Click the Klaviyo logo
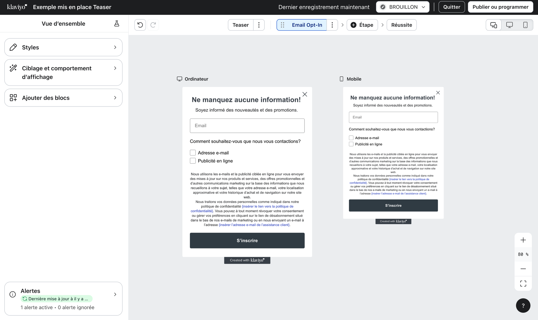The width and height of the screenshot is (538, 320). point(17,7)
